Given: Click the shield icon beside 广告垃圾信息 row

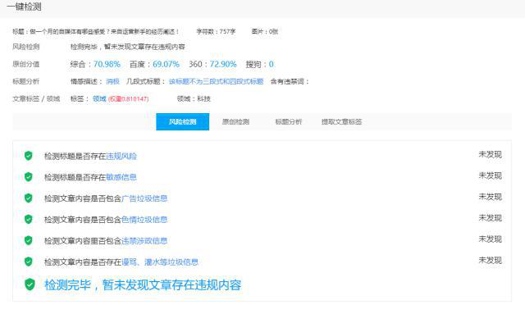Looking at the screenshot, I should point(29,198).
